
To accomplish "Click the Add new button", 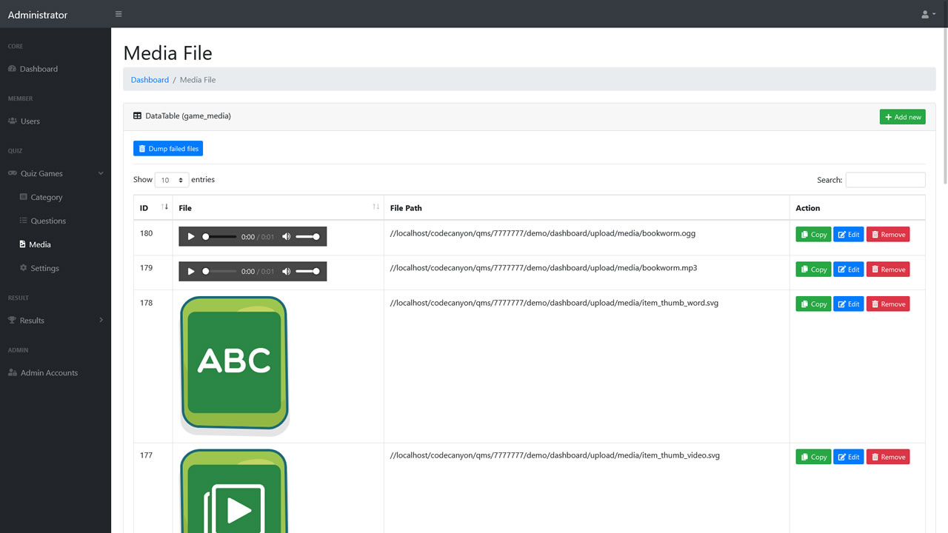I will (902, 117).
